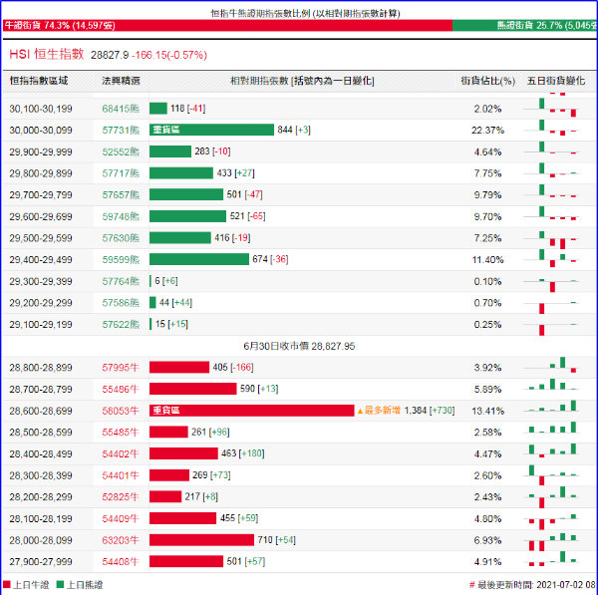The image size is (598, 595).
Task: Select the 恒指指數區域 column header
Action: coord(39,81)
